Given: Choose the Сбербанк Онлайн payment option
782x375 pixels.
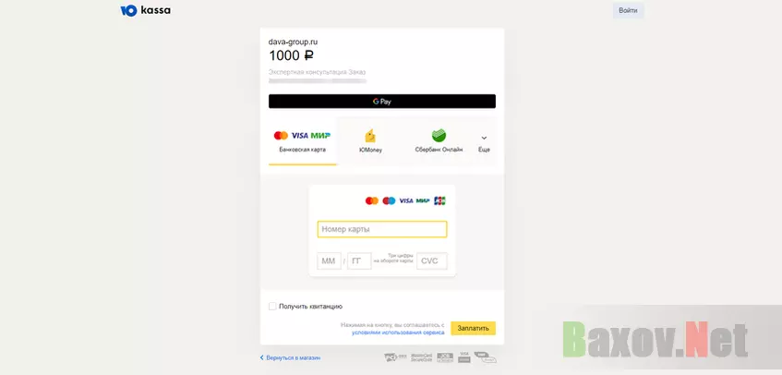Looking at the screenshot, I should tap(439, 141).
